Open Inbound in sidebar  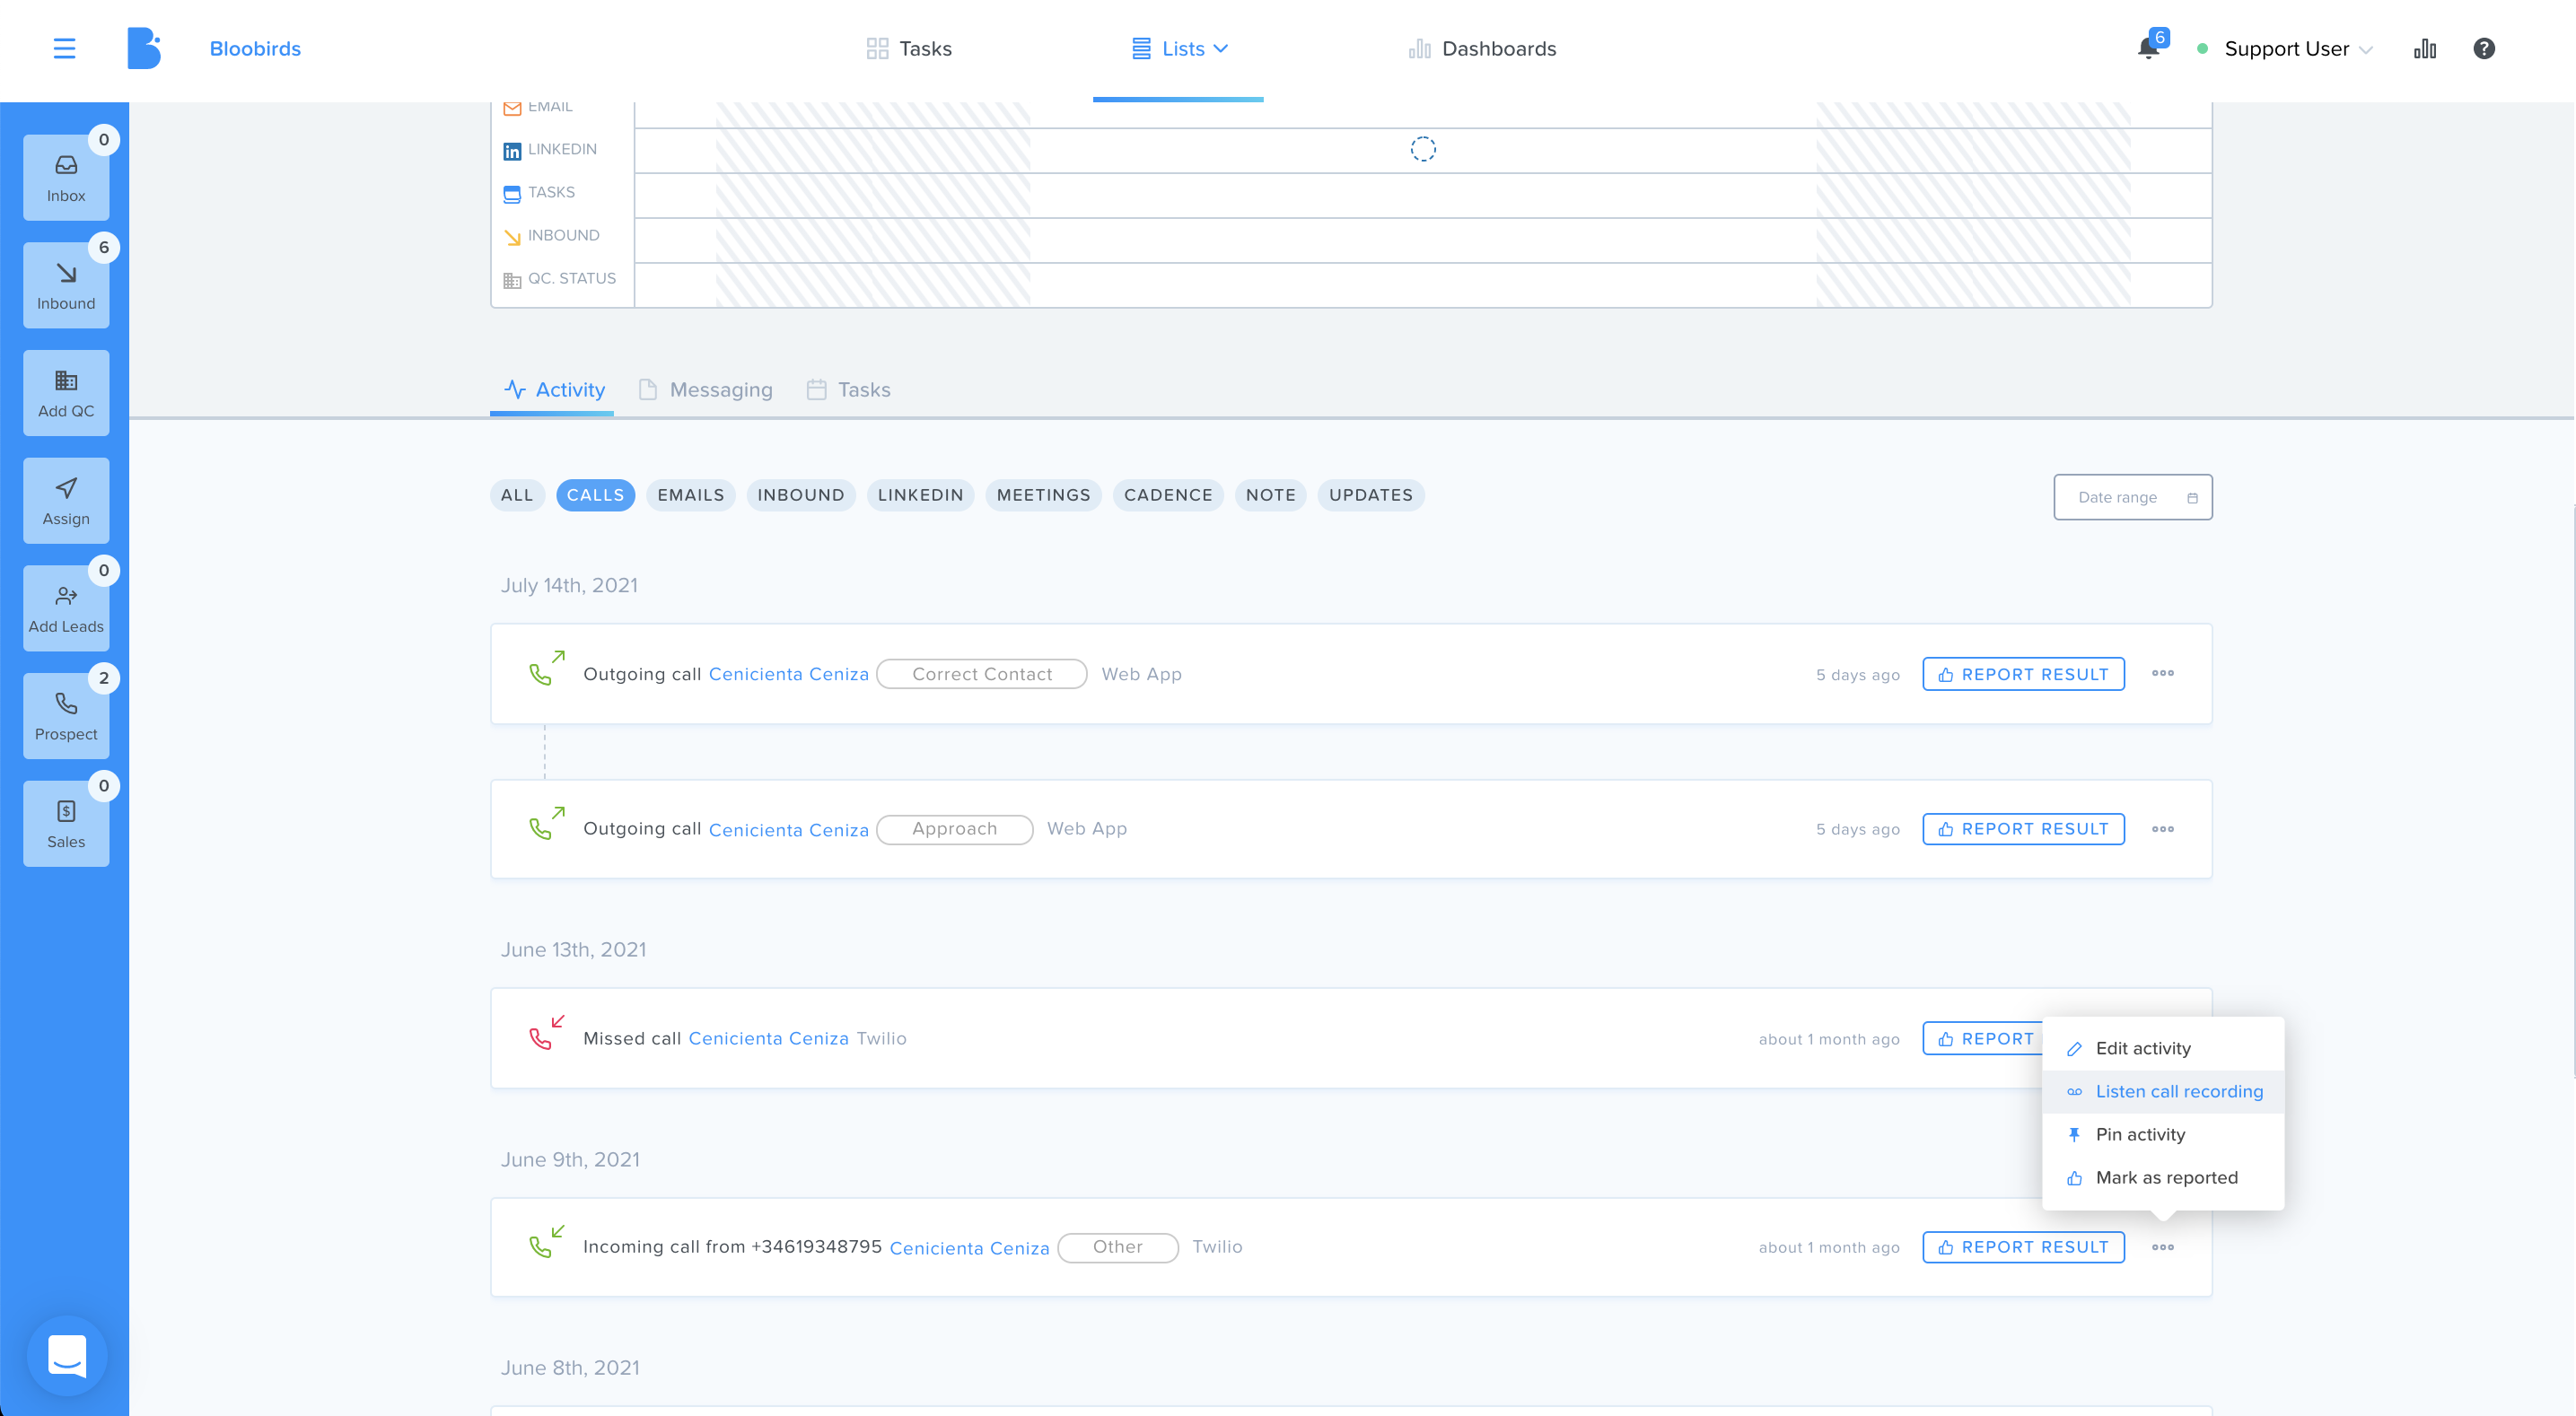tap(66, 285)
